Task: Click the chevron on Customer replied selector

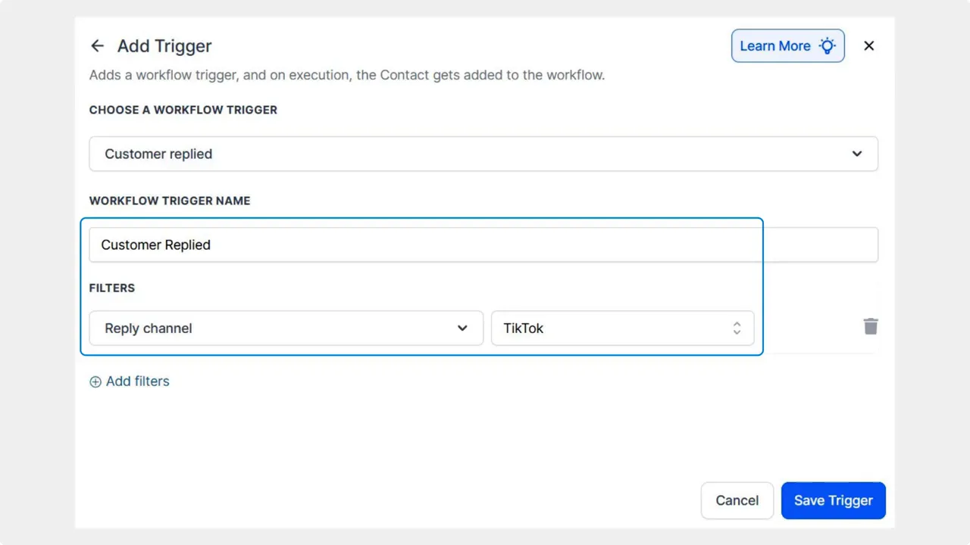Action: pos(857,154)
